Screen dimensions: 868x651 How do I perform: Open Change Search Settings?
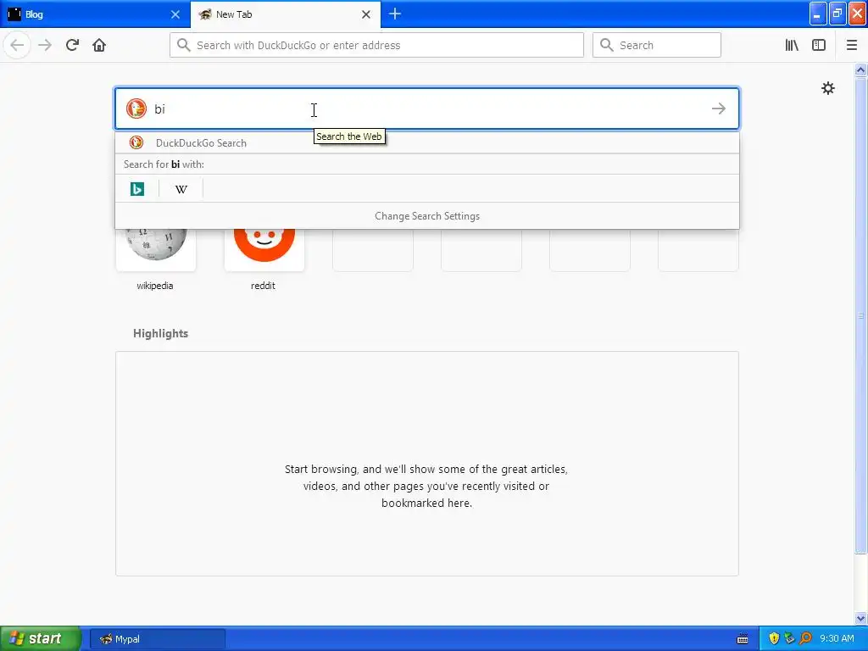pyautogui.click(x=427, y=216)
